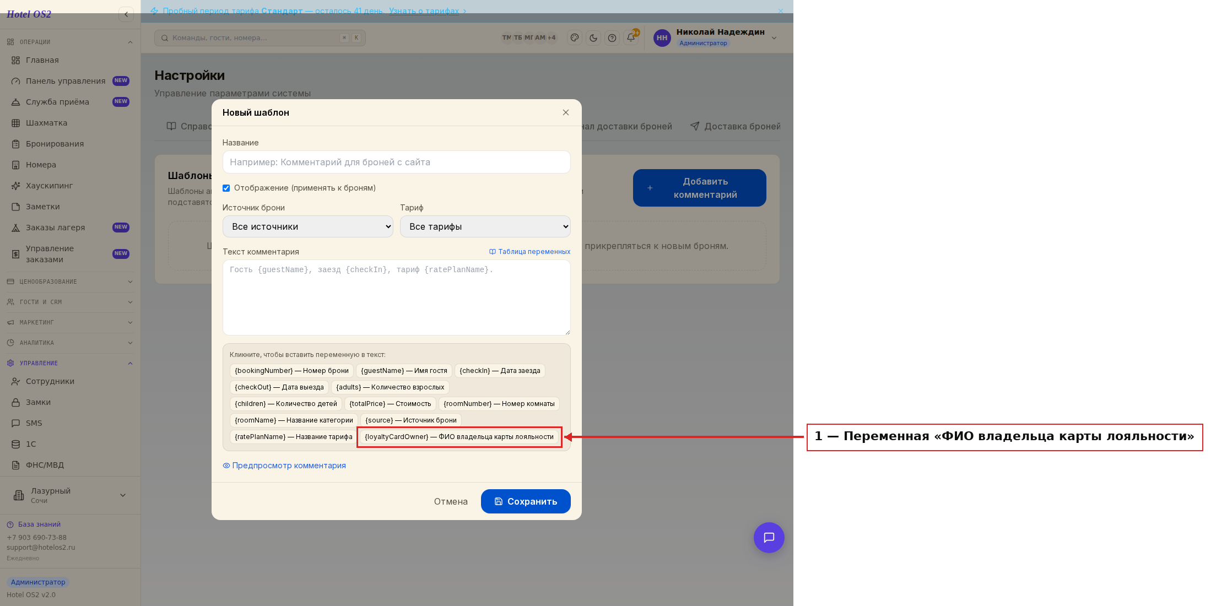This screenshot has width=1216, height=606.
Task: Insert the {roomName} variable chip
Action: [x=294, y=420]
